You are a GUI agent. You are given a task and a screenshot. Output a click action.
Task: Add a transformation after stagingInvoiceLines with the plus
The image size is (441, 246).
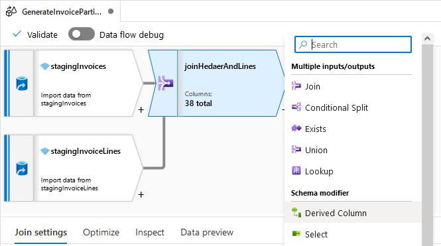pyautogui.click(x=141, y=194)
